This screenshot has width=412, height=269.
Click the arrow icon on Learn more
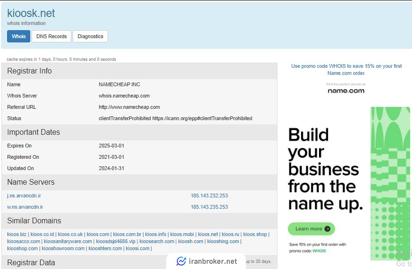328,228
